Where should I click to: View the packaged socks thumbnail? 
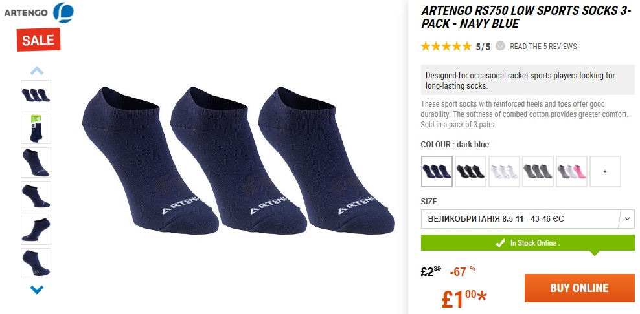point(36,129)
